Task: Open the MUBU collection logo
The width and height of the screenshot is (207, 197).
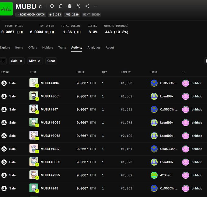Action: point(6,9)
